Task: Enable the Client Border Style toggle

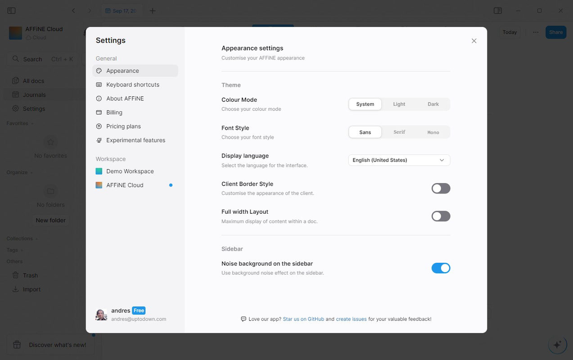Action: click(441, 189)
